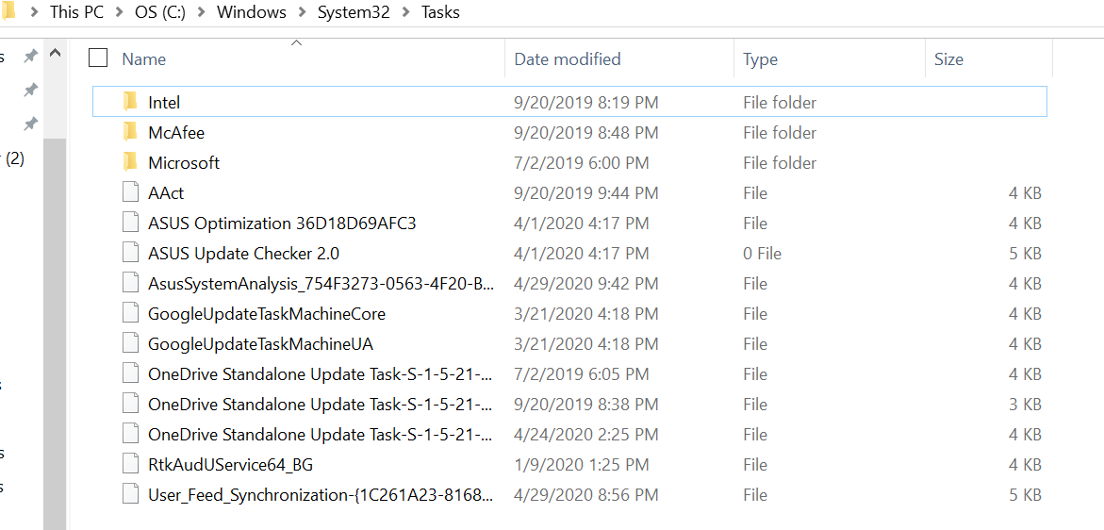Expand the chevron before This PC breadcrumb
The width and height of the screenshot is (1104, 530).
pyautogui.click(x=35, y=12)
